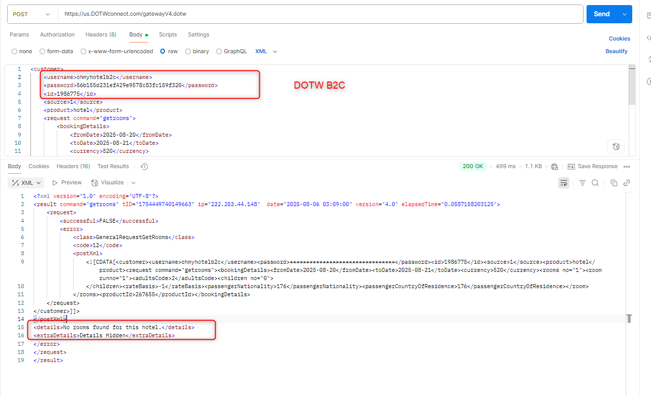This screenshot has height=396, width=651.
Task: Click the username line in request body
Action: tap(97, 77)
